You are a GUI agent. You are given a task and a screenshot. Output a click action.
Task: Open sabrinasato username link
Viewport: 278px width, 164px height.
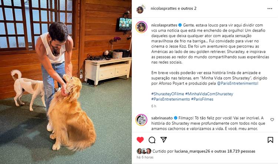pyautogui.click(x=162, y=118)
